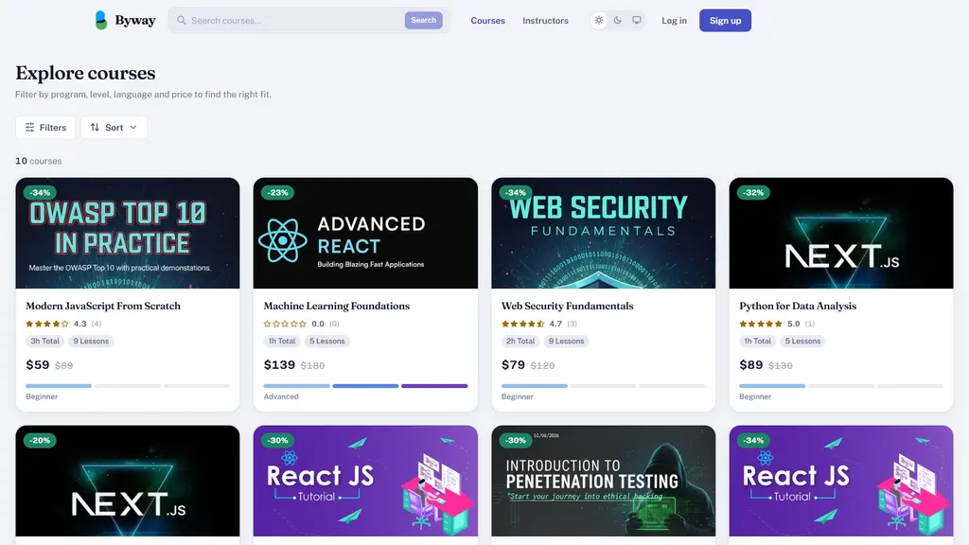Click the filter sliders icon
Screen dimensions: 969x545
pyautogui.click(x=29, y=128)
